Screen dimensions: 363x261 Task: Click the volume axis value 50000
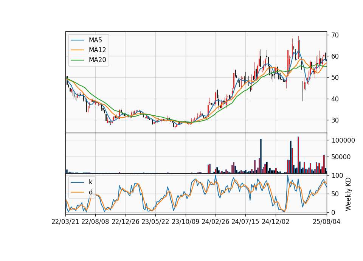click(341, 157)
